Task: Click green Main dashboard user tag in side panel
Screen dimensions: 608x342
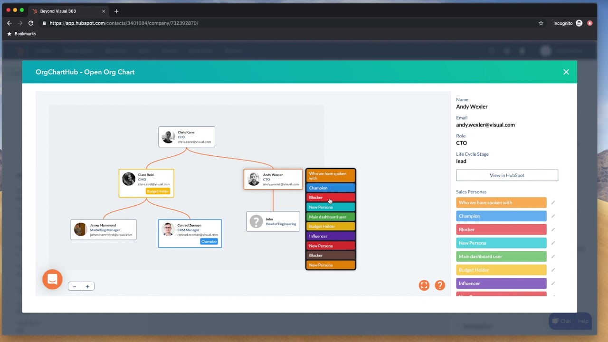Action: click(501, 256)
